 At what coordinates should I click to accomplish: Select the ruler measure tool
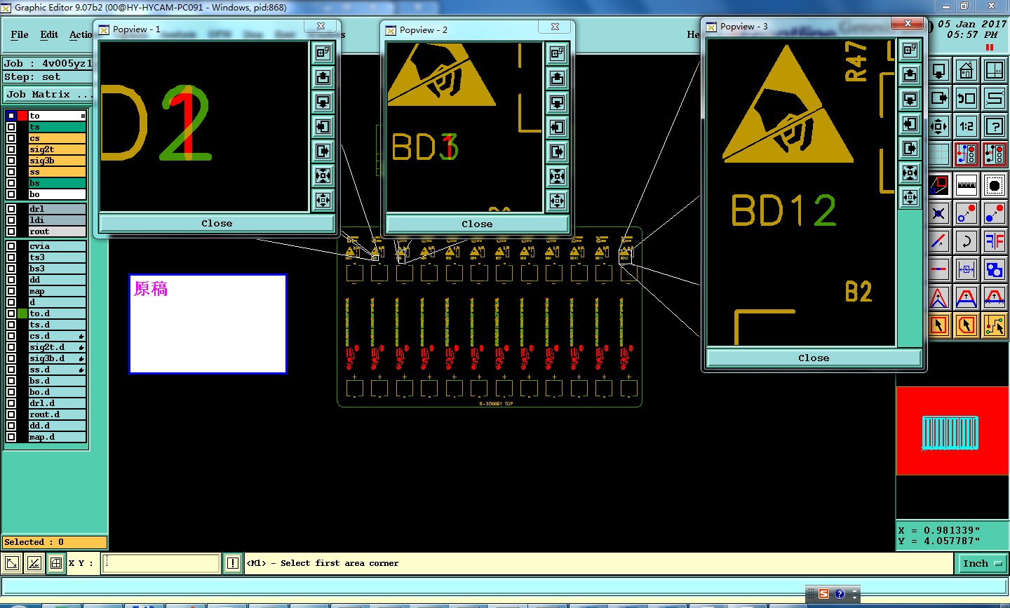click(967, 185)
